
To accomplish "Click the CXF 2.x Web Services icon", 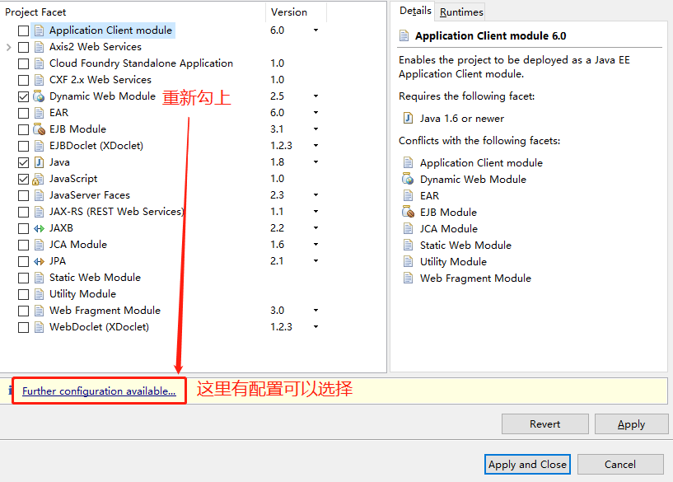I will click(x=39, y=80).
